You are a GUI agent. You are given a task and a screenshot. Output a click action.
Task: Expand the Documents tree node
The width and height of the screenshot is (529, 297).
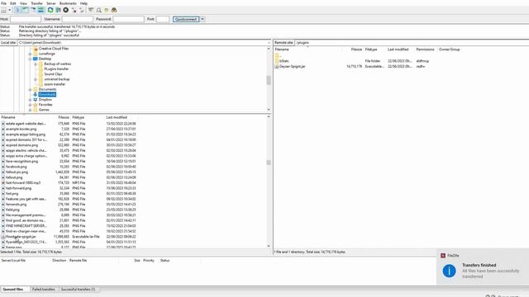click(30, 90)
